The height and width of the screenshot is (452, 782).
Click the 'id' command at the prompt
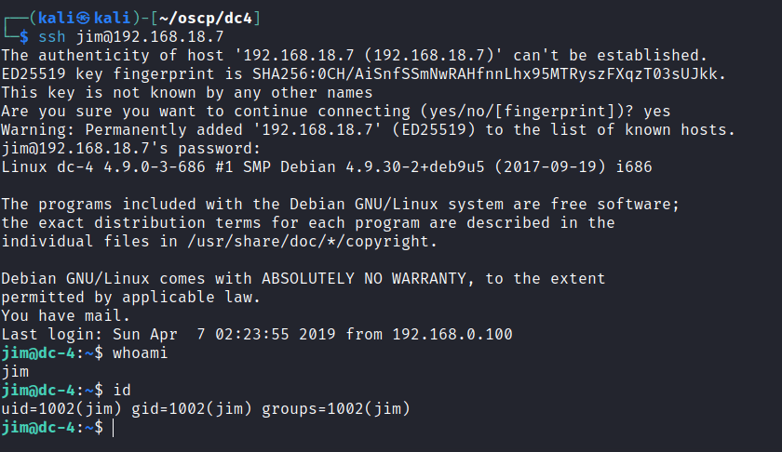pyautogui.click(x=122, y=390)
